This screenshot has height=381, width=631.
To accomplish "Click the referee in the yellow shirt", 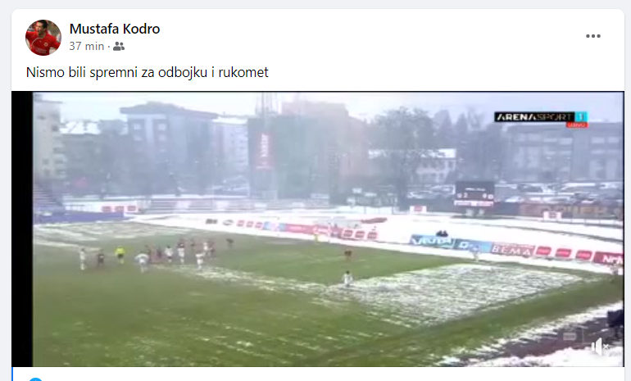I will [120, 255].
